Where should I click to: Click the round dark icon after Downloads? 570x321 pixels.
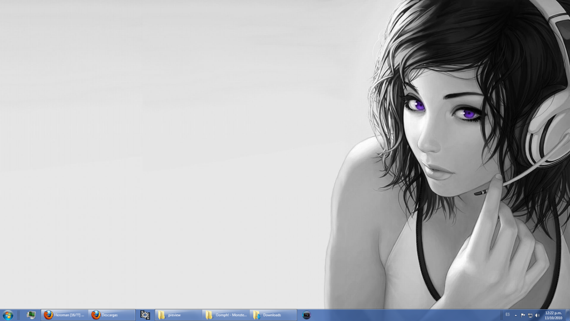(x=307, y=315)
